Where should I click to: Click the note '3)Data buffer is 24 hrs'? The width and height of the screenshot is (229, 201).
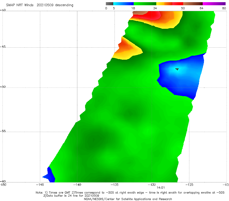[x=71, y=196]
